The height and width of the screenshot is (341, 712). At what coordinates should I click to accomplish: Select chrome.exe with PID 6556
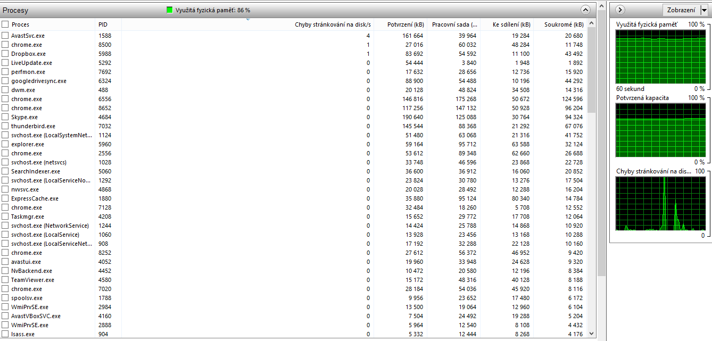click(27, 99)
